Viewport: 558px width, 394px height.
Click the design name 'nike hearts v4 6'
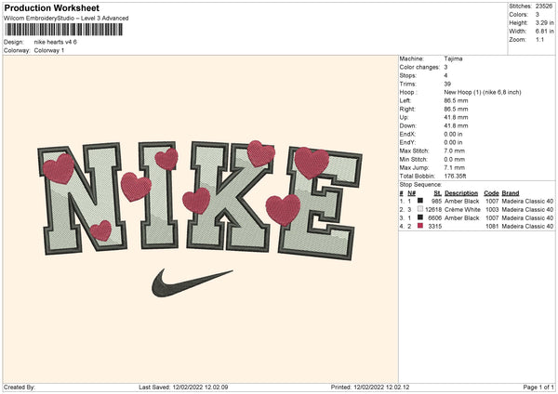56,42
